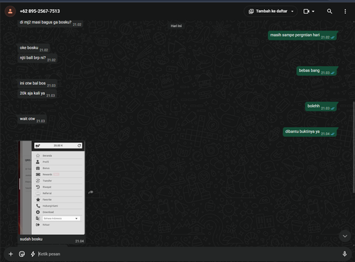This screenshot has width=355, height=262.
Task: Open the emoji and sticker picker
Action: tap(22, 254)
